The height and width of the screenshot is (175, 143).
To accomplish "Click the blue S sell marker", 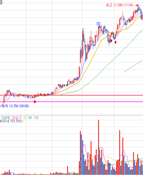I will (98, 24).
